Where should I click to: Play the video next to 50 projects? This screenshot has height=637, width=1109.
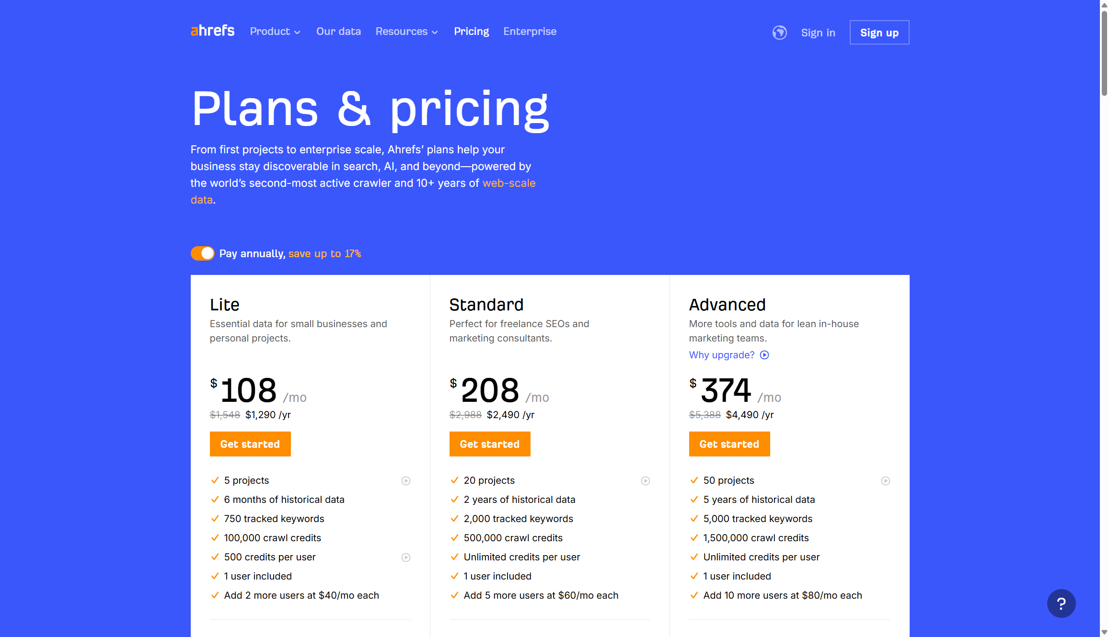point(885,481)
